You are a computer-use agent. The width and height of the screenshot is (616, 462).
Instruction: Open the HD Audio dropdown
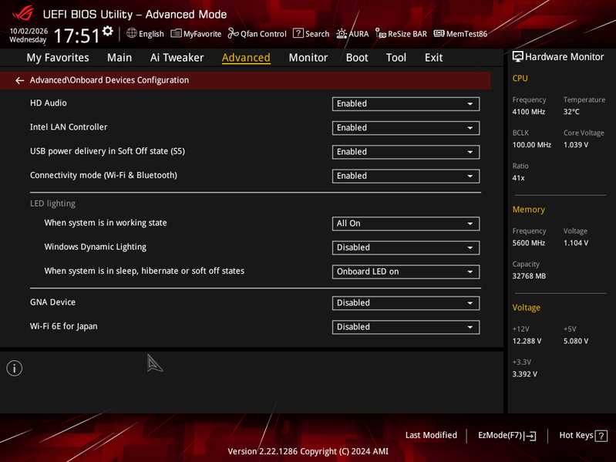pos(406,103)
